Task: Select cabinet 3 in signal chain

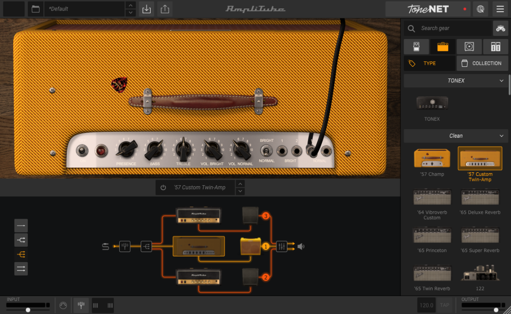Action: coord(251,215)
